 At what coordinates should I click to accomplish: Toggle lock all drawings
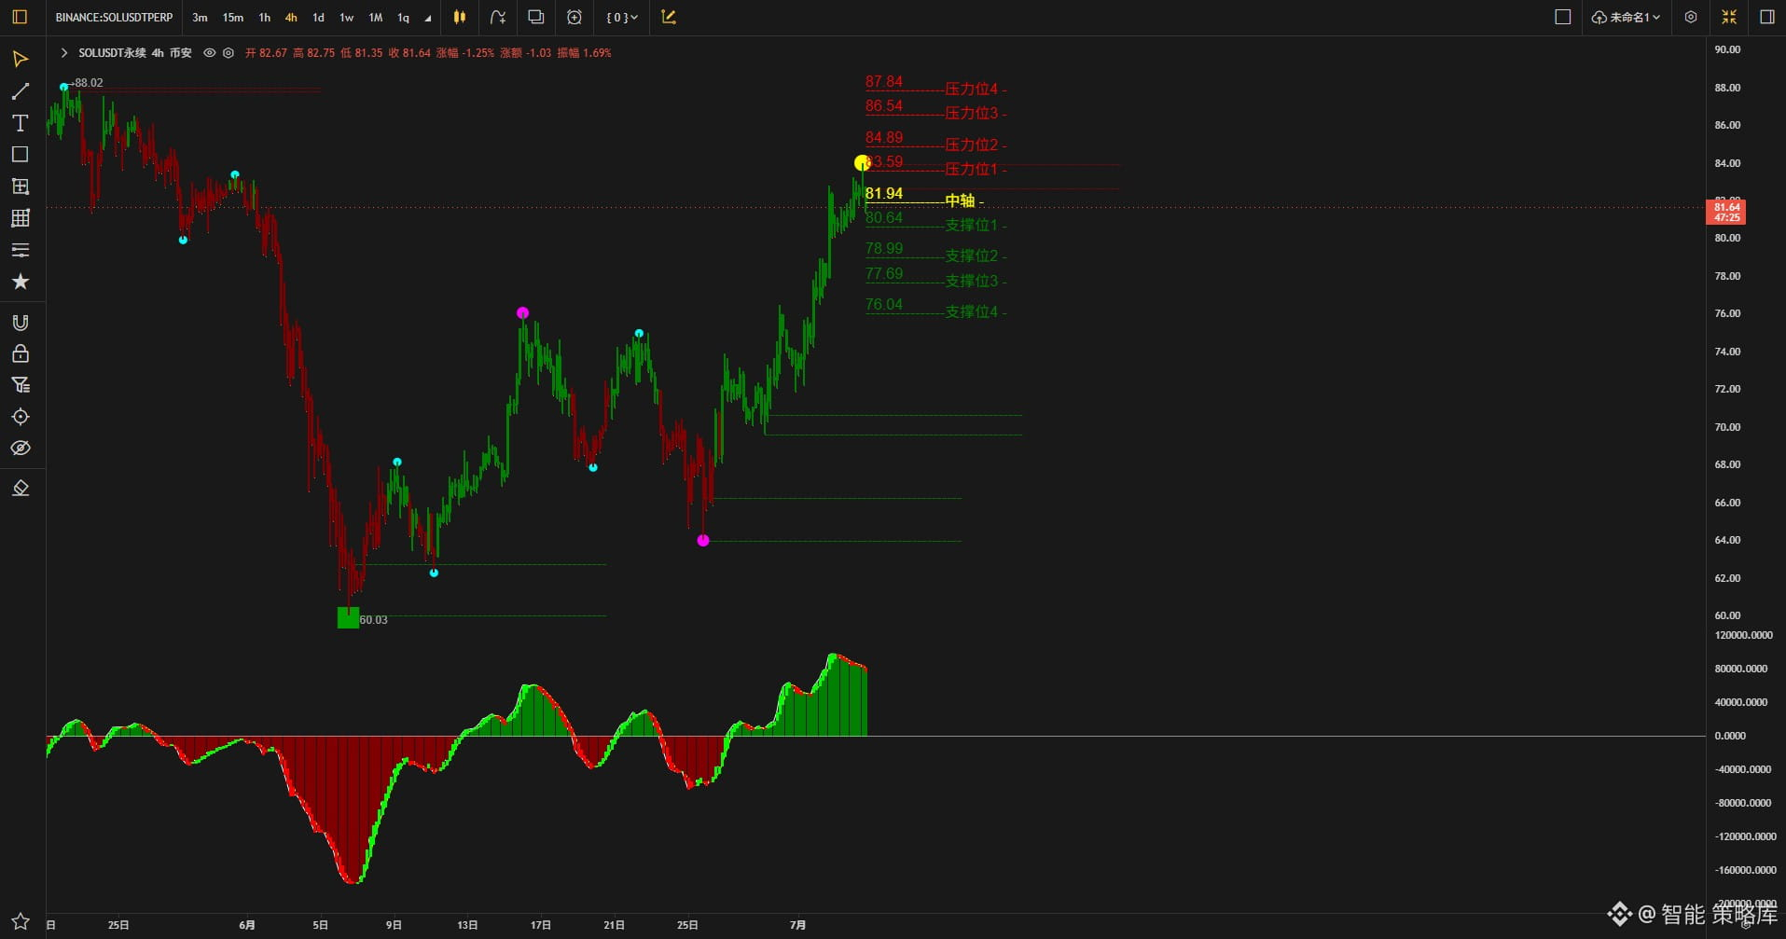[x=20, y=354]
